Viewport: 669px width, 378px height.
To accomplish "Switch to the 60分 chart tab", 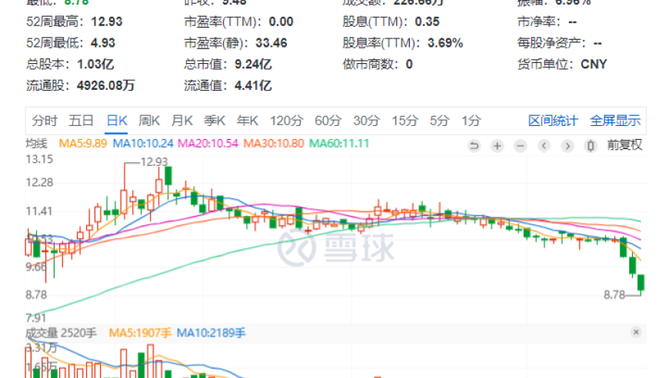I will [328, 121].
